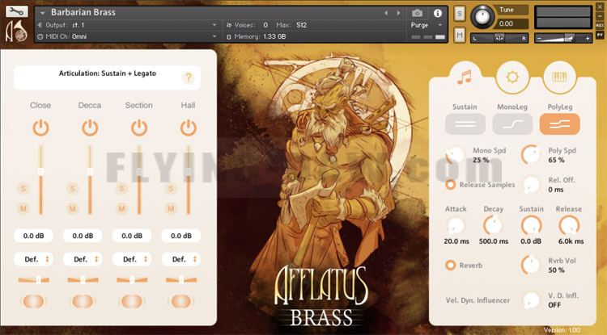Click the Tune knob
This screenshot has width=607, height=335.
[x=482, y=17]
